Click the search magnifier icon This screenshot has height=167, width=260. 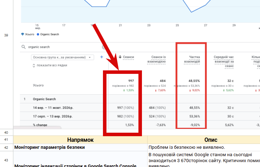[24, 47]
